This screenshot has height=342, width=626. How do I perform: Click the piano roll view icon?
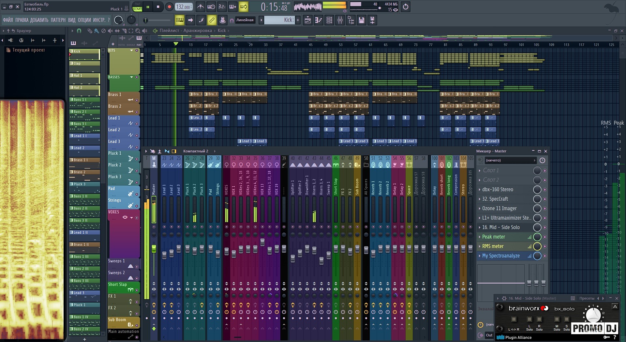click(318, 20)
